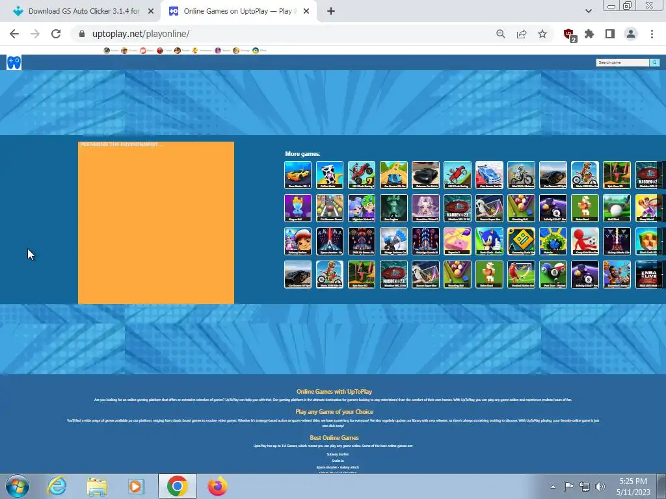Open the Pool Tour 8-ball game thumbnail
The image size is (666, 499).
[553, 274]
